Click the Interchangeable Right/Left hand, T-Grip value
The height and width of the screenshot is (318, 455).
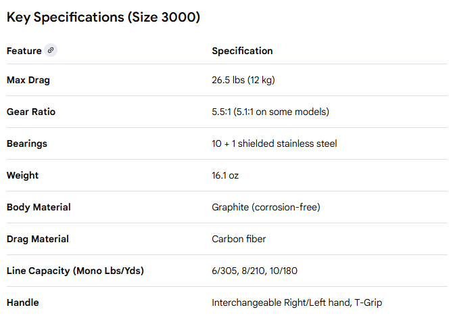pyautogui.click(x=297, y=303)
